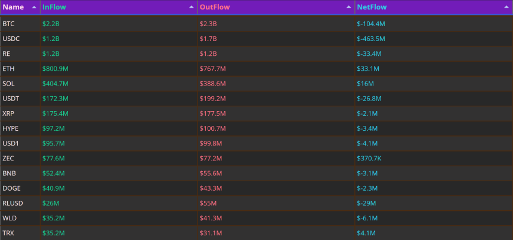
Task: Sort table by NetFlow column header
Action: pyautogui.click(x=434, y=7)
